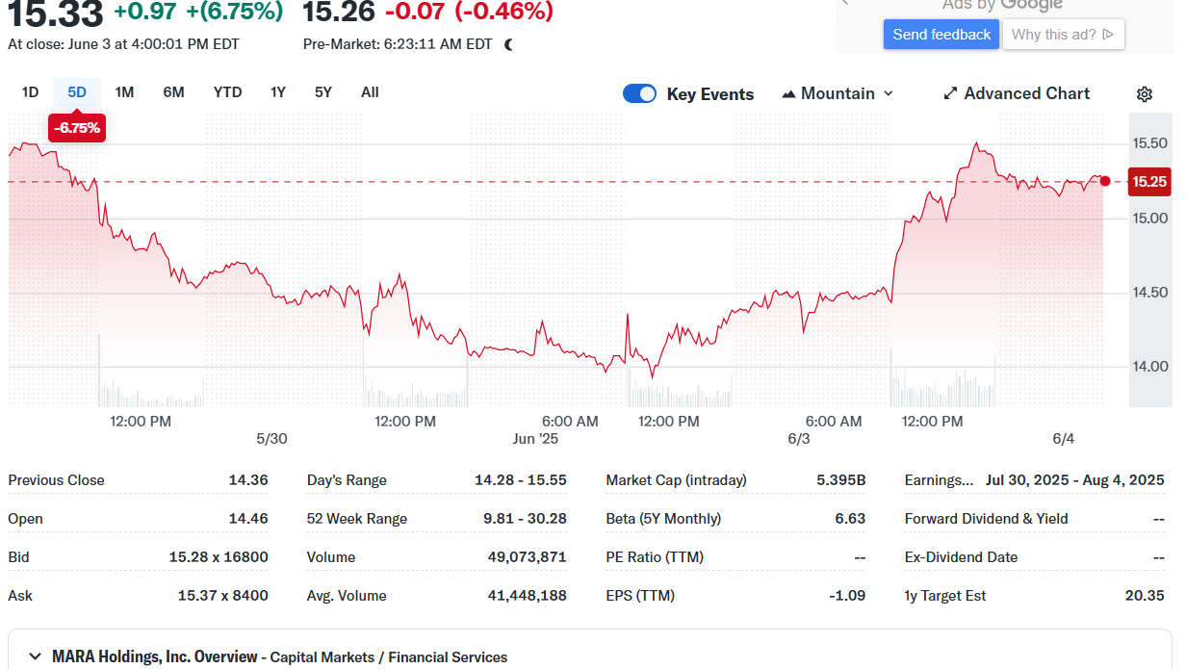Click the PE Ratio (TTM) label

coord(655,557)
